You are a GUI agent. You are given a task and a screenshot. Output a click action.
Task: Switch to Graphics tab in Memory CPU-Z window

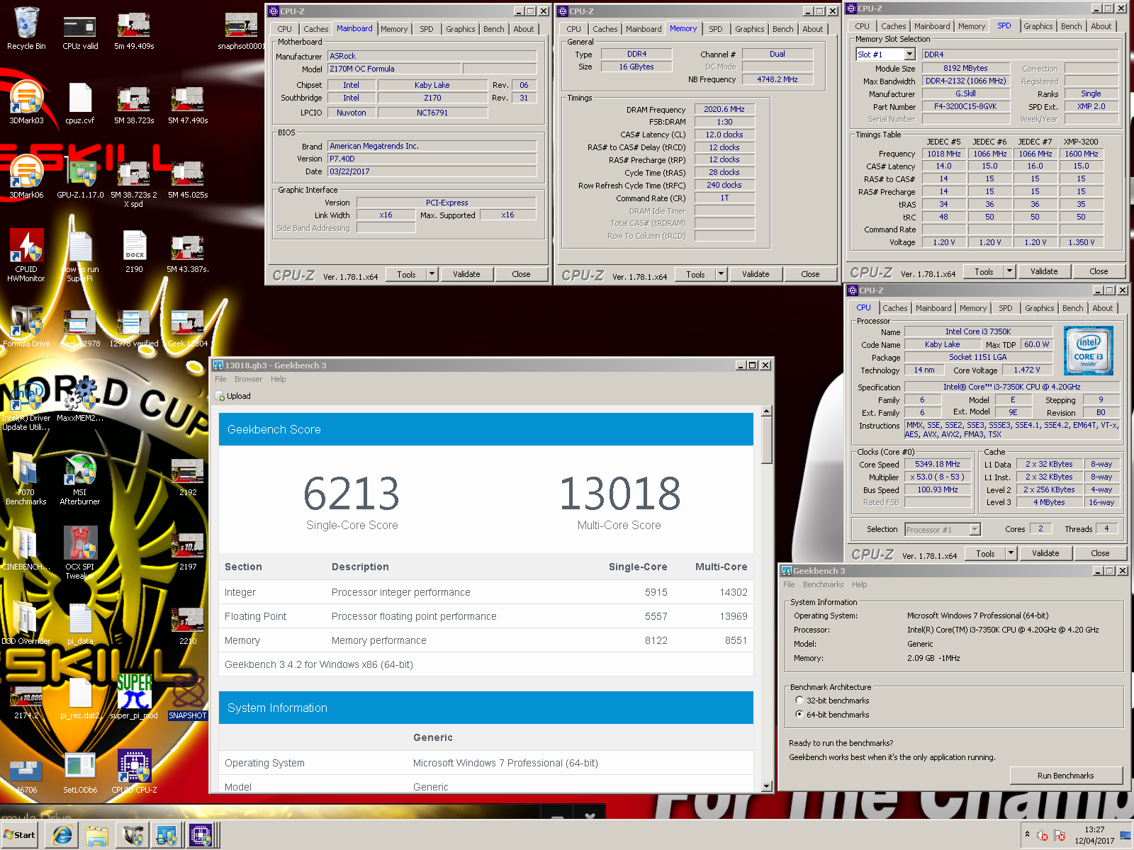click(749, 29)
